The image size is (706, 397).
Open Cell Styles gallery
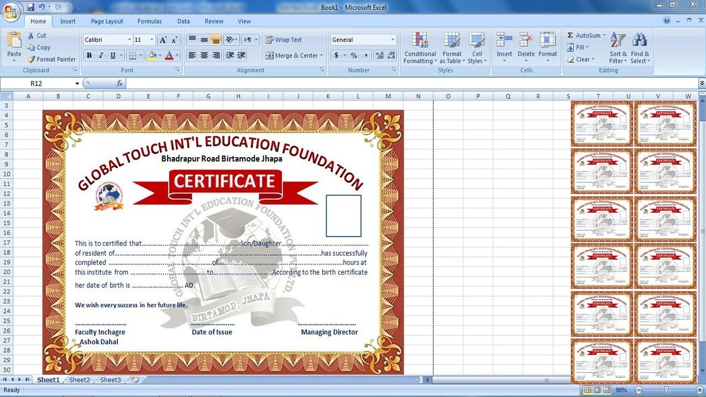[477, 48]
